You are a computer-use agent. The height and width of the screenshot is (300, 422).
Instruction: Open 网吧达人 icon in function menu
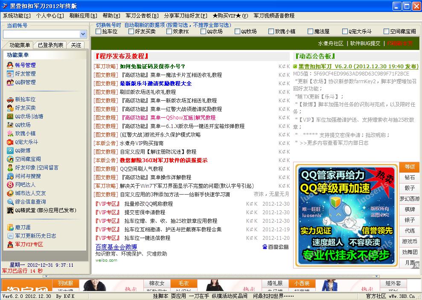coord(10,185)
